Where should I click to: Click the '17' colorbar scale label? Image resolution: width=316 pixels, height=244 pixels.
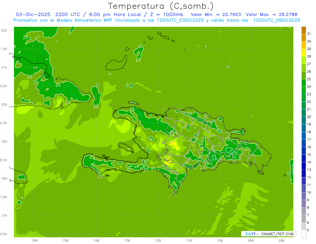pyautogui.click(x=309, y=139)
